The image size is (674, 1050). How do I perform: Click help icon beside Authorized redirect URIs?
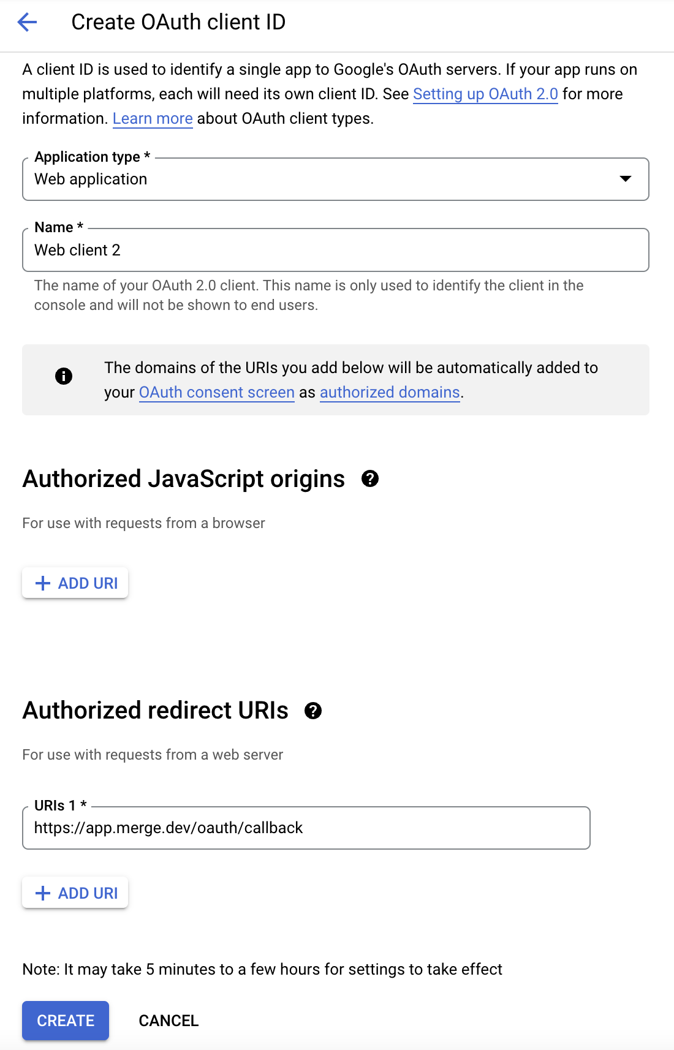coord(313,711)
